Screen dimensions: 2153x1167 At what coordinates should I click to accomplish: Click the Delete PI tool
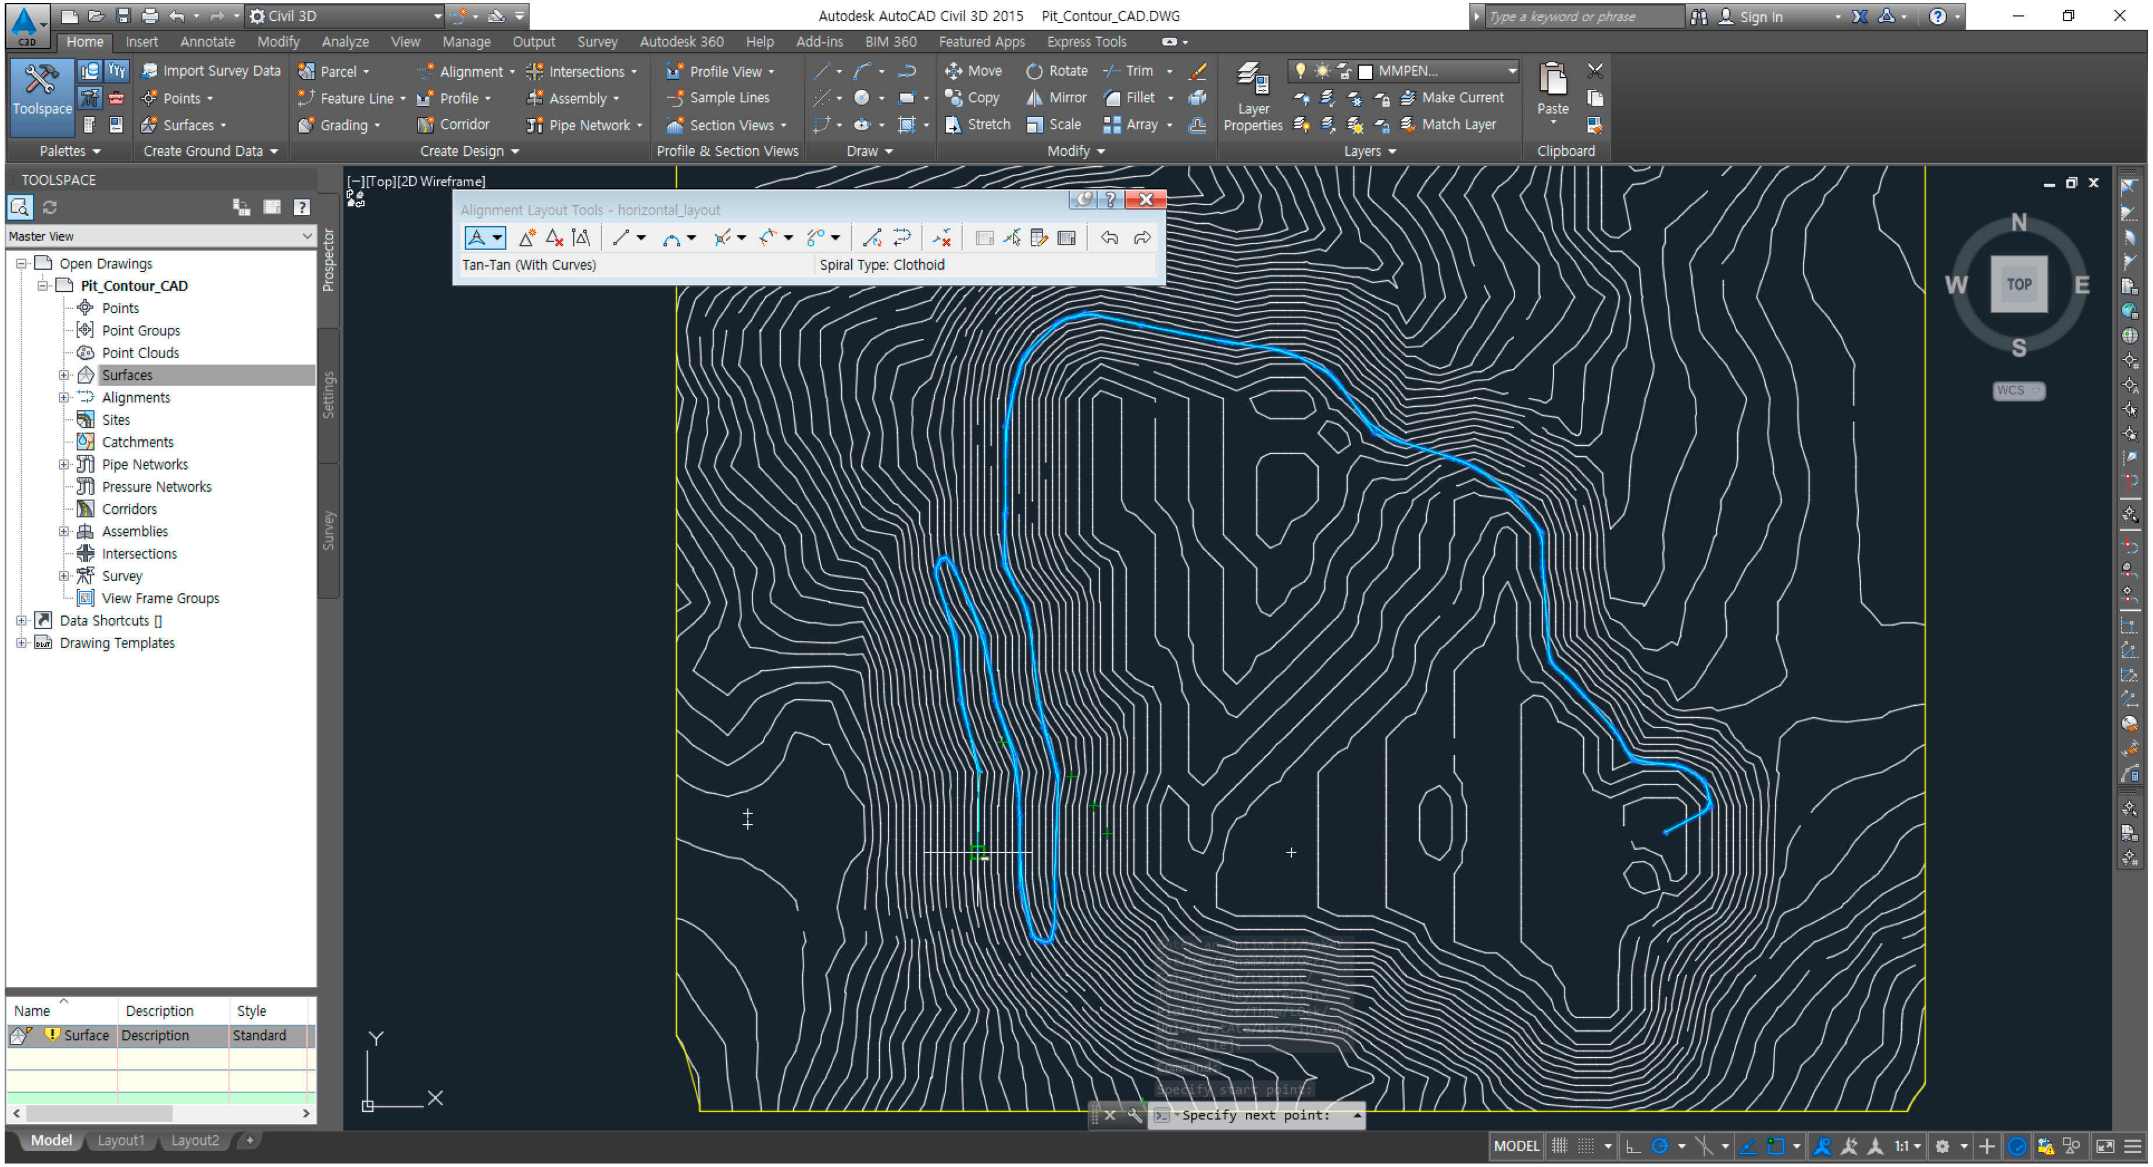tap(554, 238)
